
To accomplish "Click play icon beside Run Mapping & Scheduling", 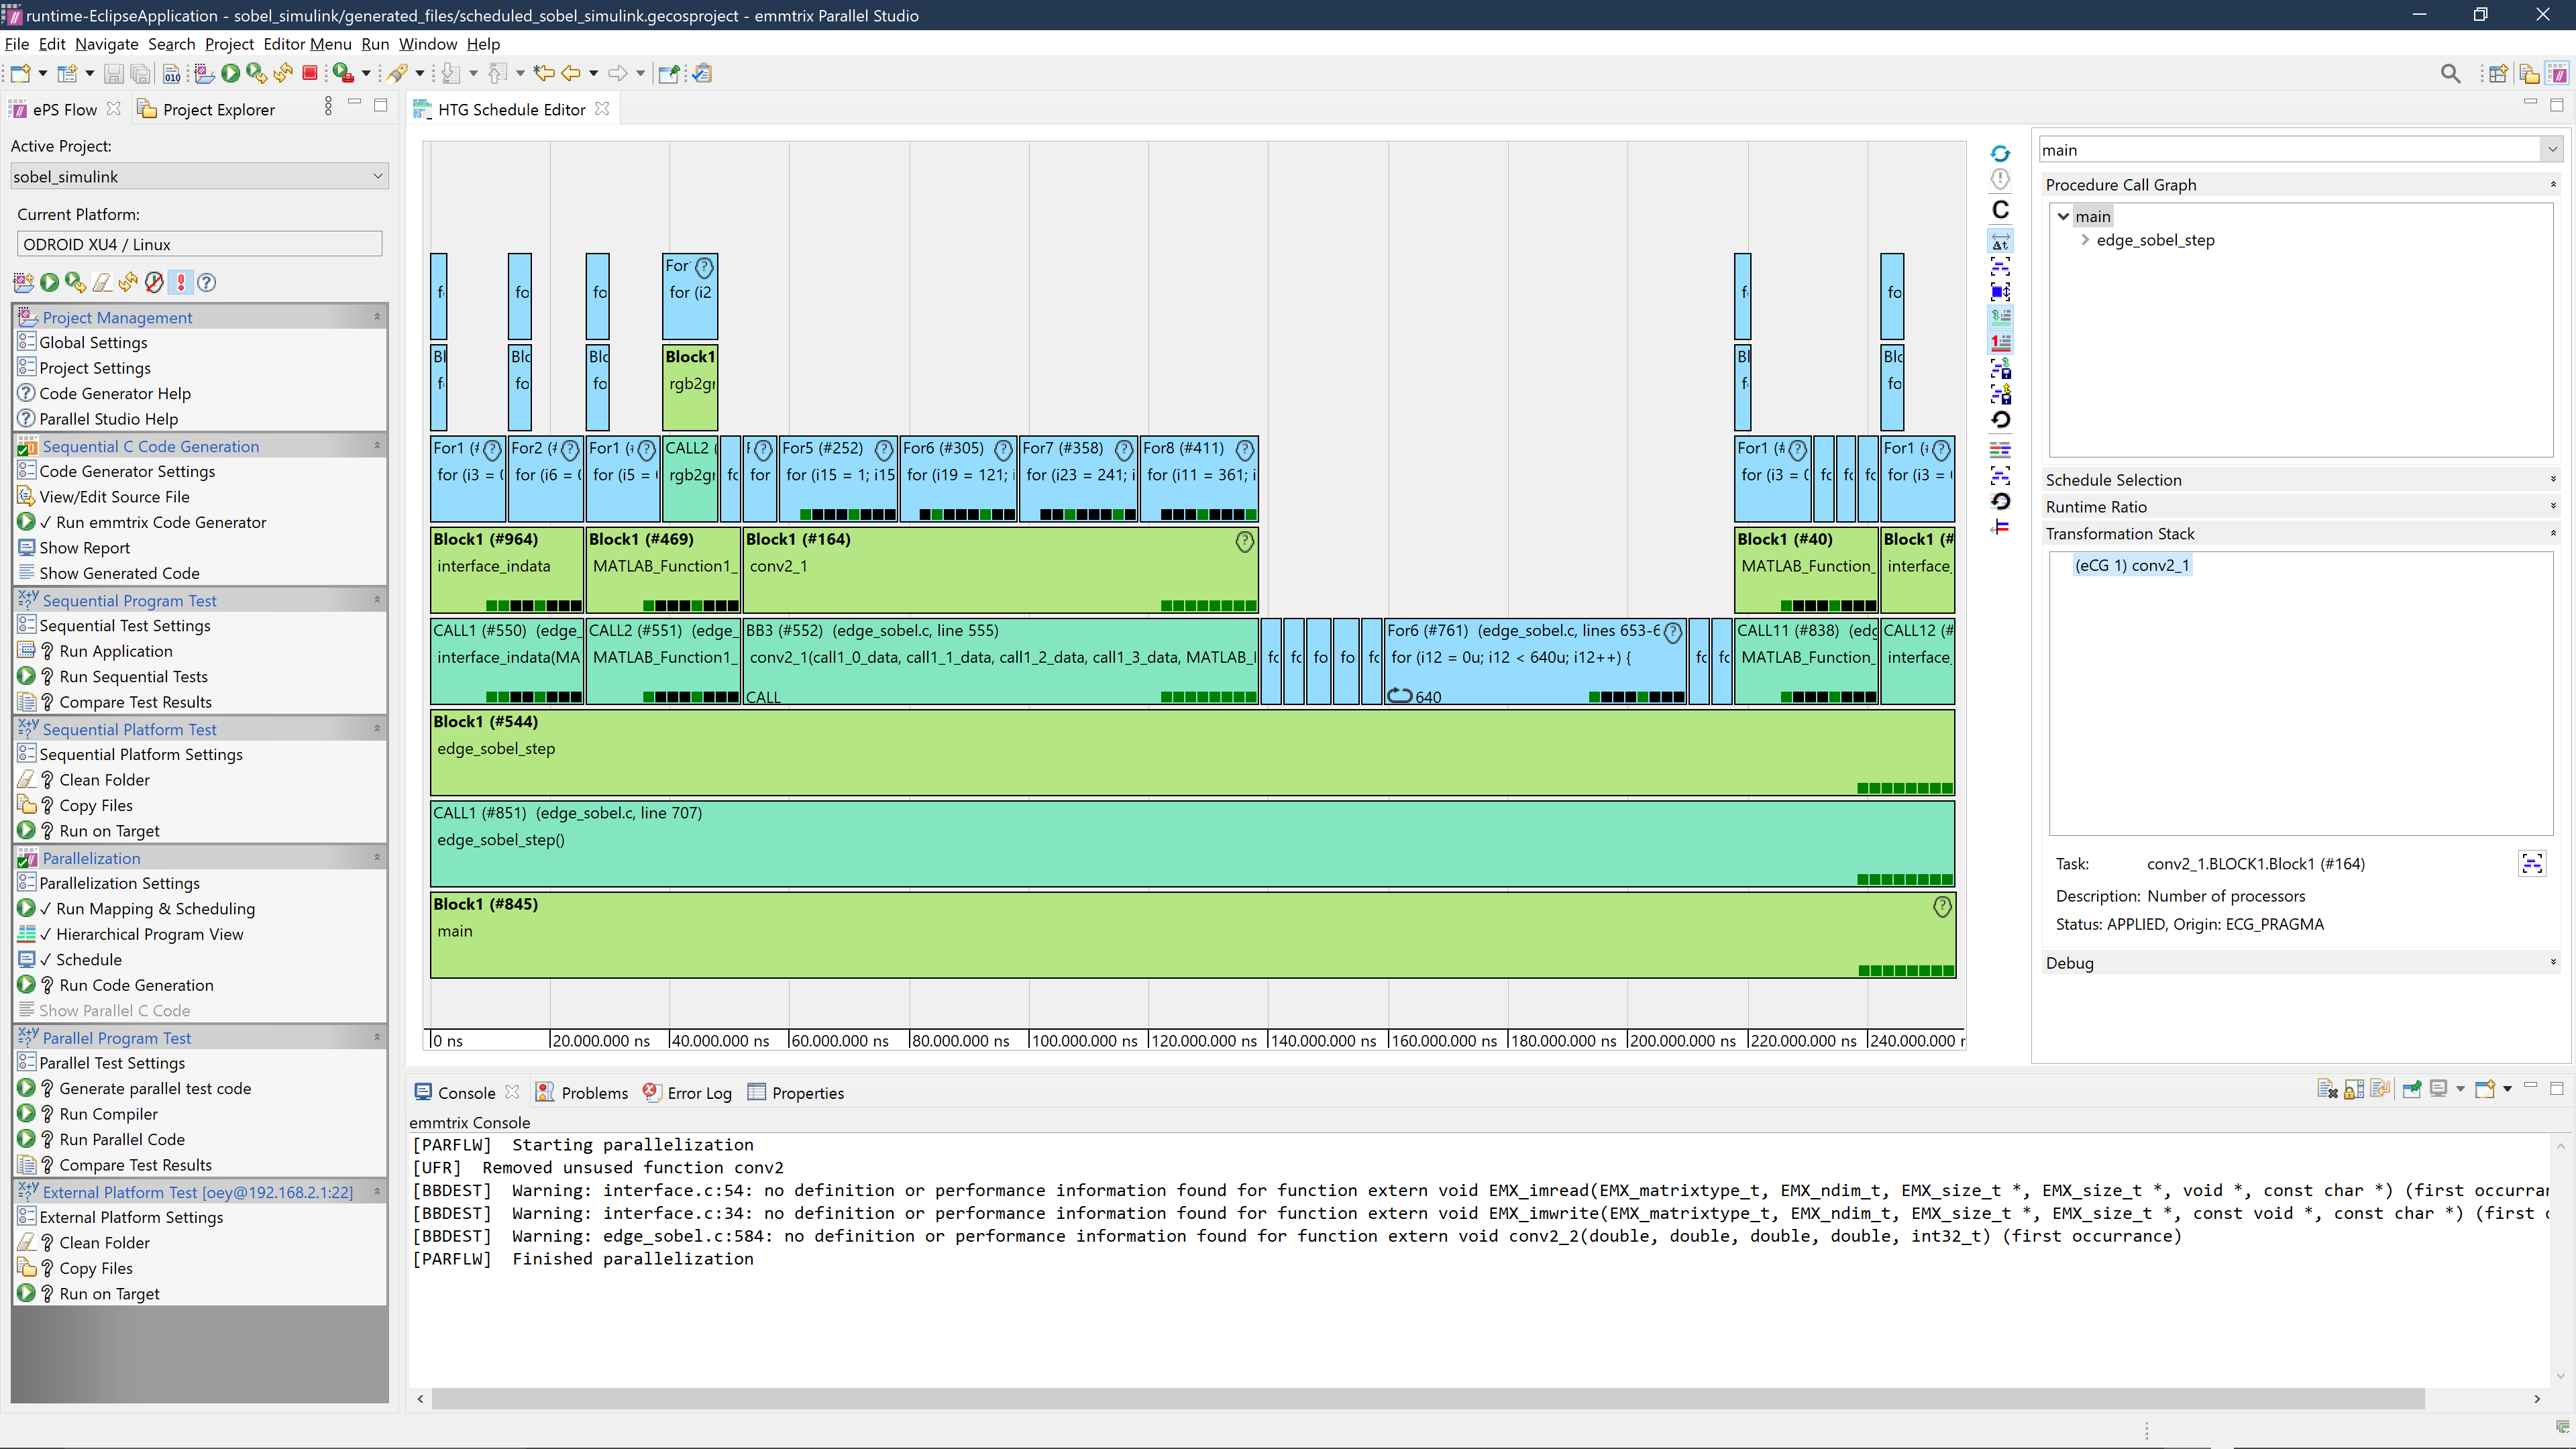I will [x=27, y=908].
